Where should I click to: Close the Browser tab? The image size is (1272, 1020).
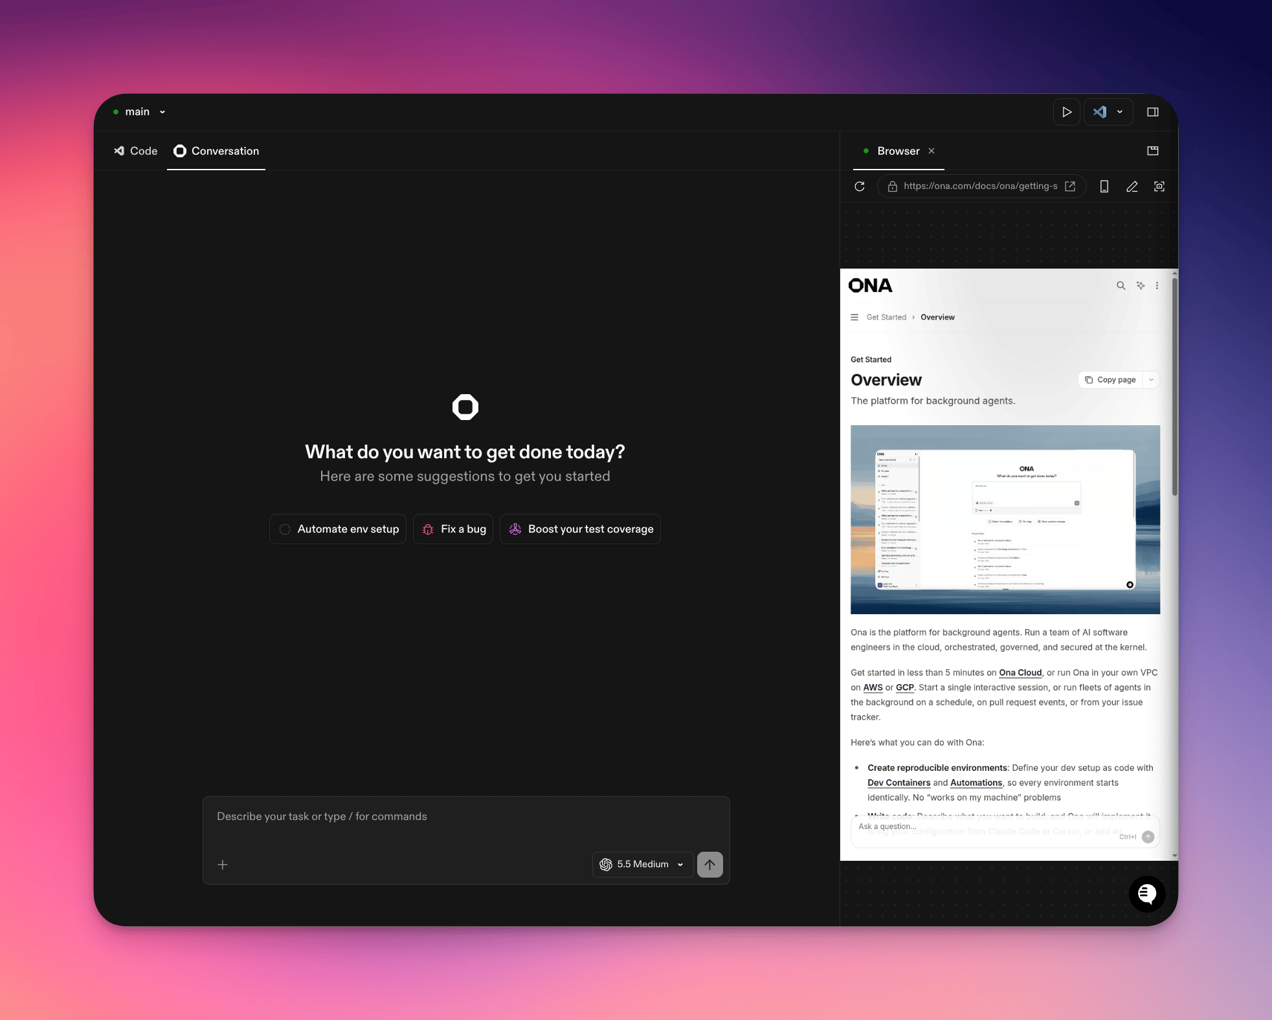coord(932,151)
